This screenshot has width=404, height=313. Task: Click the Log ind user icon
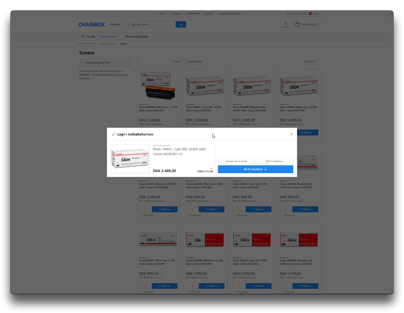pyautogui.click(x=285, y=24)
